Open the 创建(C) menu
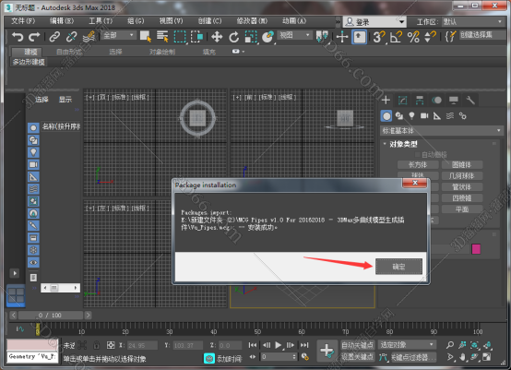511x370 pixels. pyautogui.click(x=209, y=21)
